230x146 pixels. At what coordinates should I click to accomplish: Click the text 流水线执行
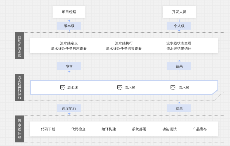click(x=124, y=43)
